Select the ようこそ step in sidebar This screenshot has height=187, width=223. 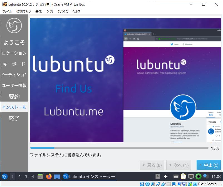click(14, 42)
